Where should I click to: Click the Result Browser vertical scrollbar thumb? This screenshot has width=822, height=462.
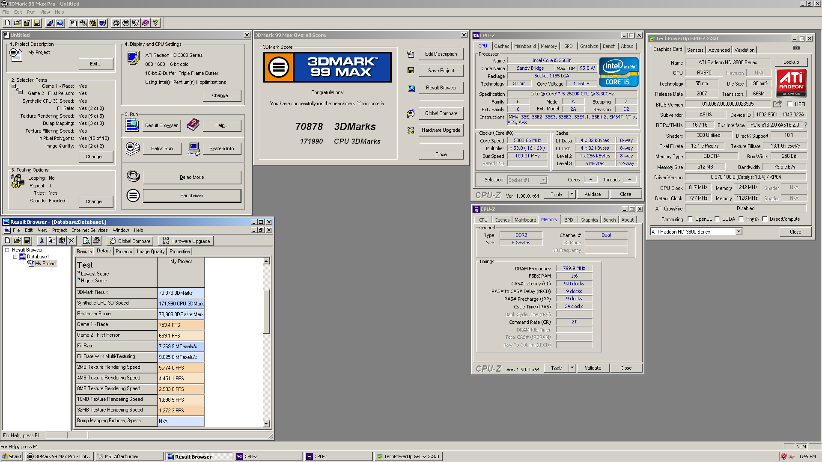[266, 311]
